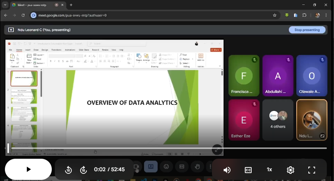Screen dimensions: 334x181
Task: Bookmark this page with star icon
Action: coord(275,15)
